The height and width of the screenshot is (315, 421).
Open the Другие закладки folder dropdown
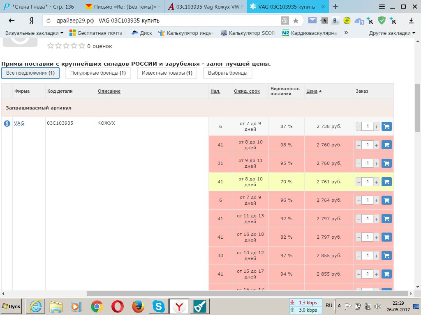coord(392,33)
